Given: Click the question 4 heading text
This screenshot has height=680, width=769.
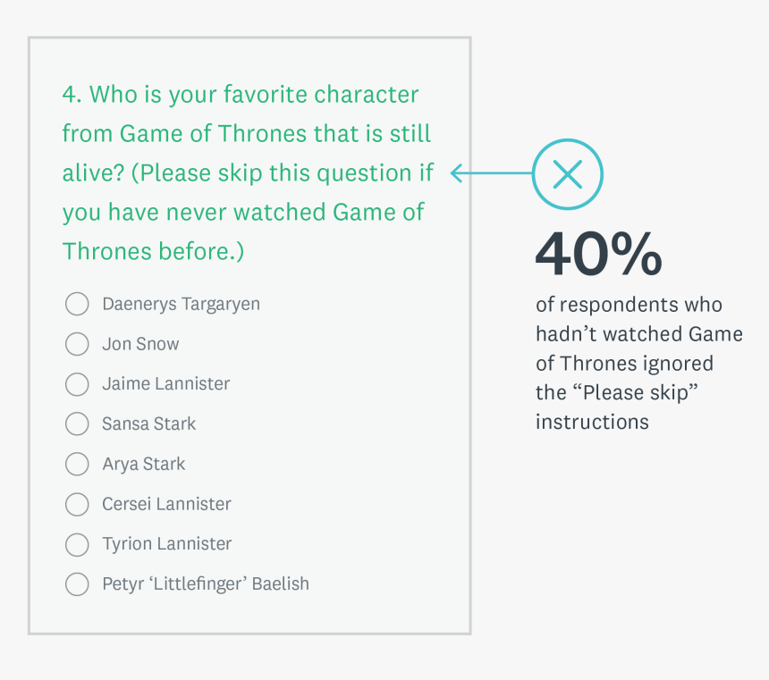Looking at the screenshot, I should pos(247,172).
